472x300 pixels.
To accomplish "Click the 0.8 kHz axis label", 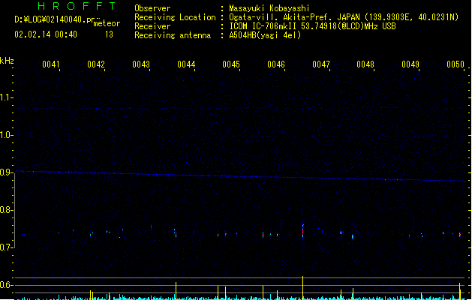I will point(6,210).
